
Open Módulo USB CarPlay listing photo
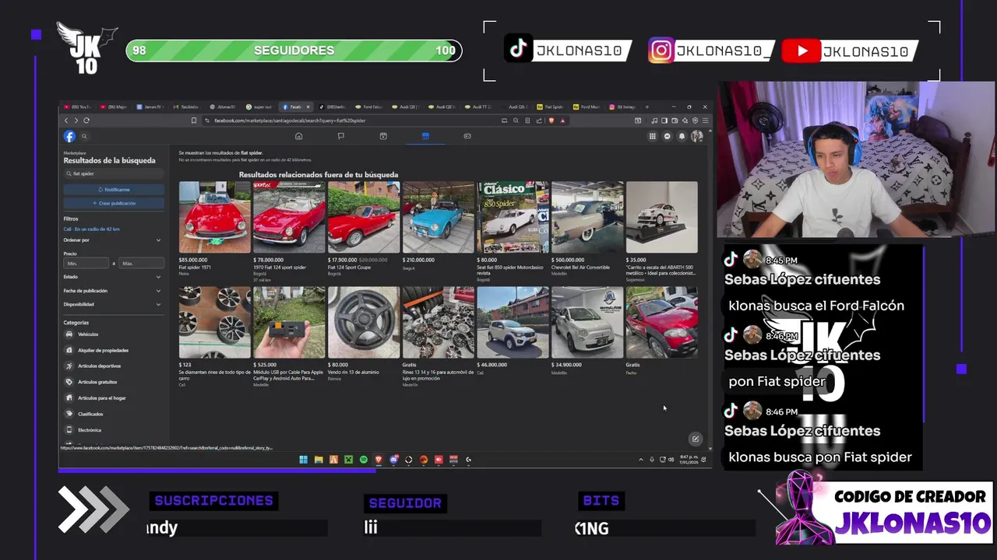point(289,322)
